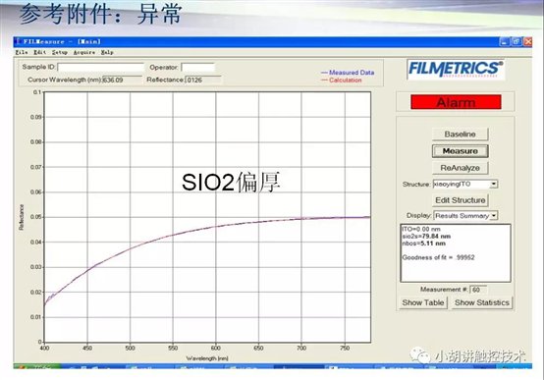Open the Setup menu
The width and height of the screenshot is (544, 380).
(x=59, y=52)
